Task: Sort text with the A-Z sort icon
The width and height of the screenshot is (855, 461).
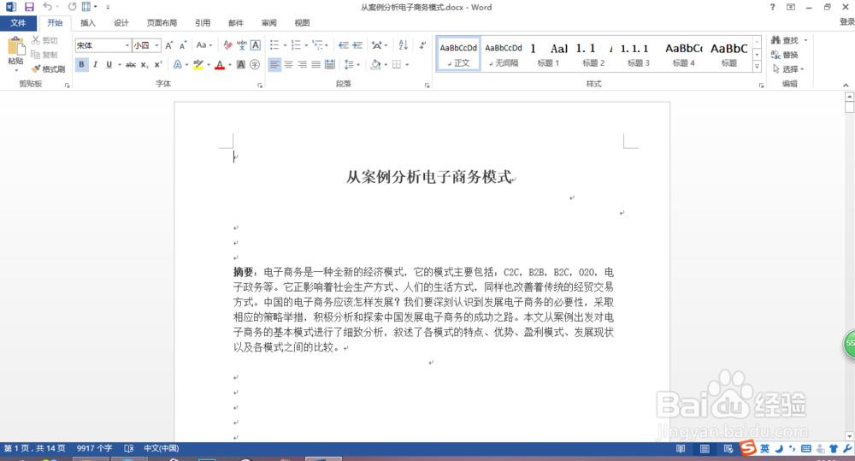Action: pos(403,45)
